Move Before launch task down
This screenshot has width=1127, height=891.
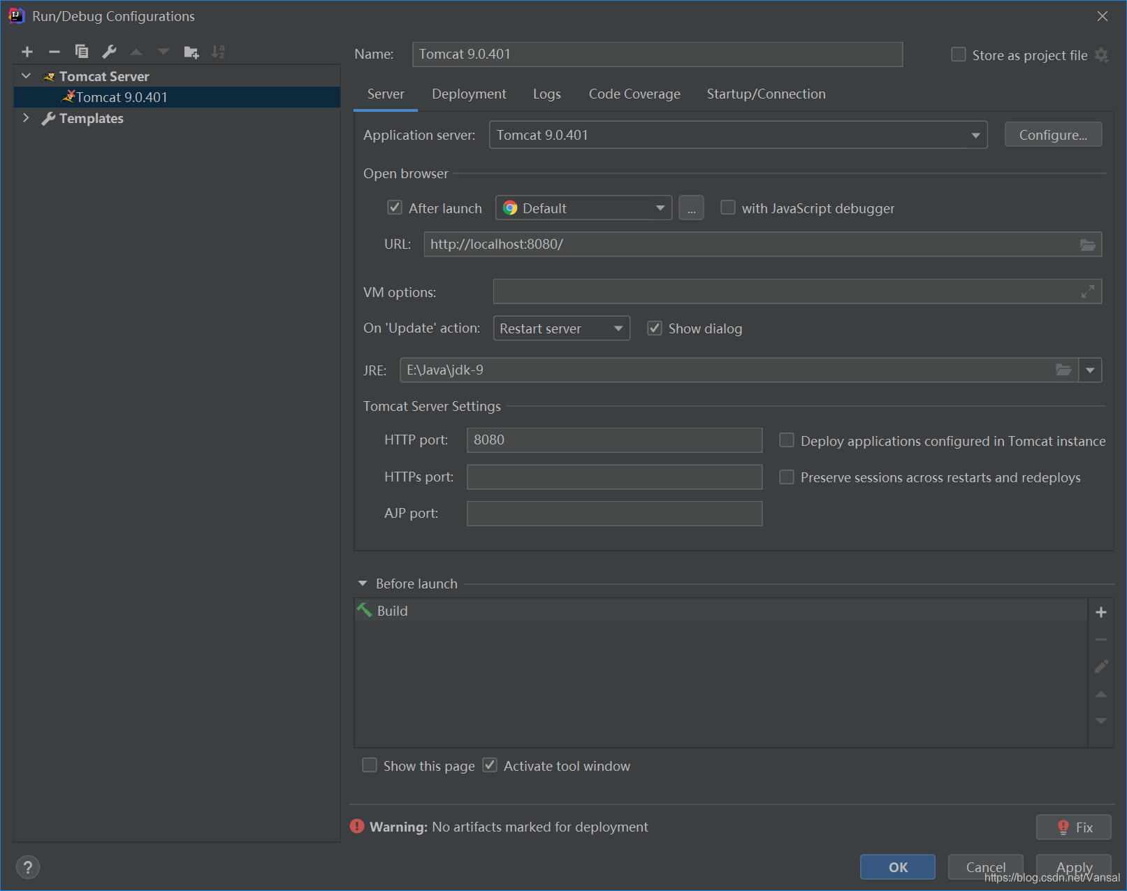(x=1101, y=720)
